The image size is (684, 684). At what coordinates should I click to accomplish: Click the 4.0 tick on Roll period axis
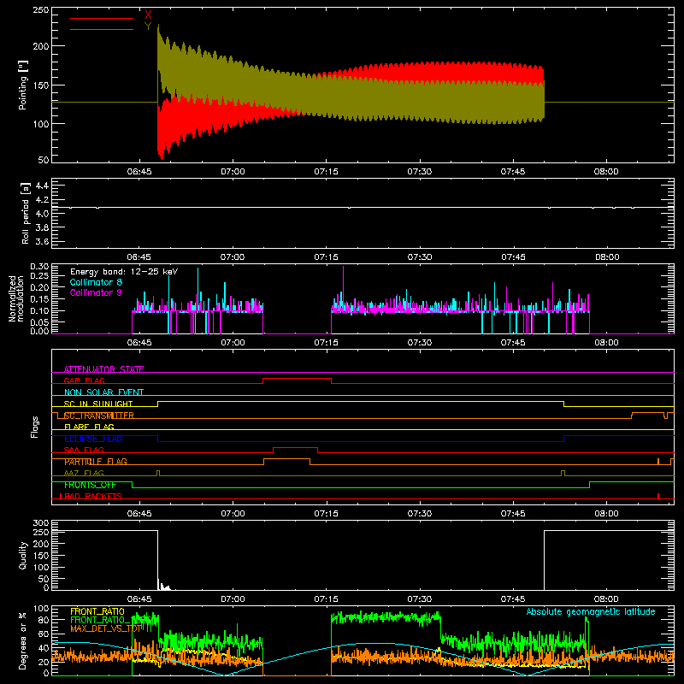coord(42,214)
